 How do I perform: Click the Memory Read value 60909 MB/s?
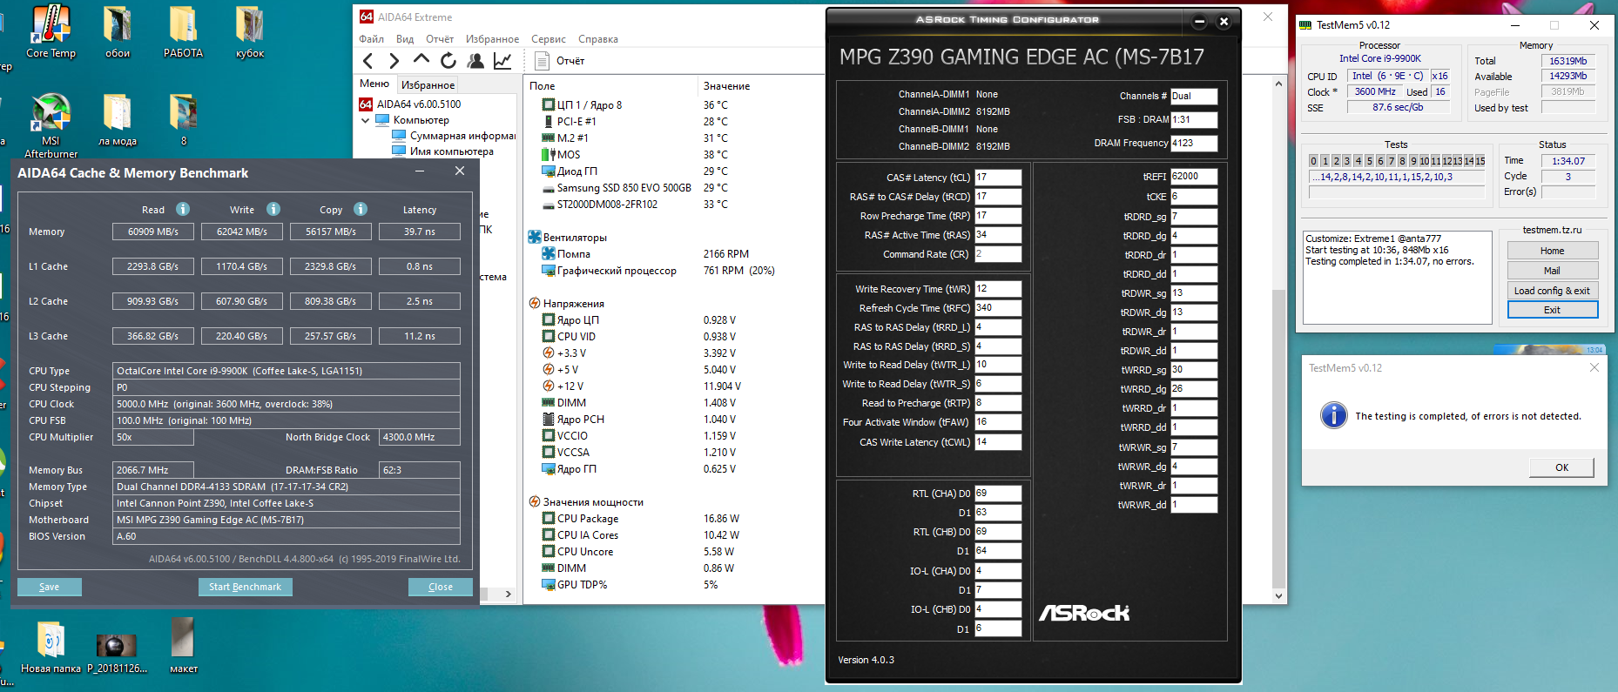153,232
